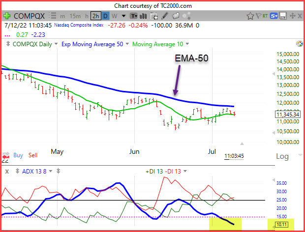Screen dimensions: 305x232
Task: Select the 15m timeframe
Action: 75,16
